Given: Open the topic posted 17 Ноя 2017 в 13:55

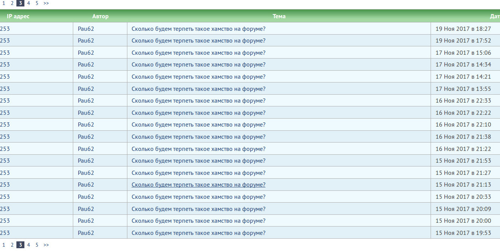Looking at the screenshot, I should click(x=198, y=89).
